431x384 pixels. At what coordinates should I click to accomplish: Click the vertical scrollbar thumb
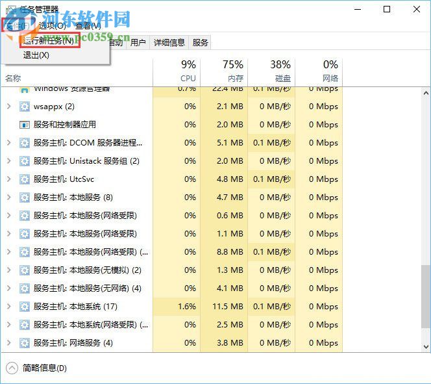tap(426, 296)
